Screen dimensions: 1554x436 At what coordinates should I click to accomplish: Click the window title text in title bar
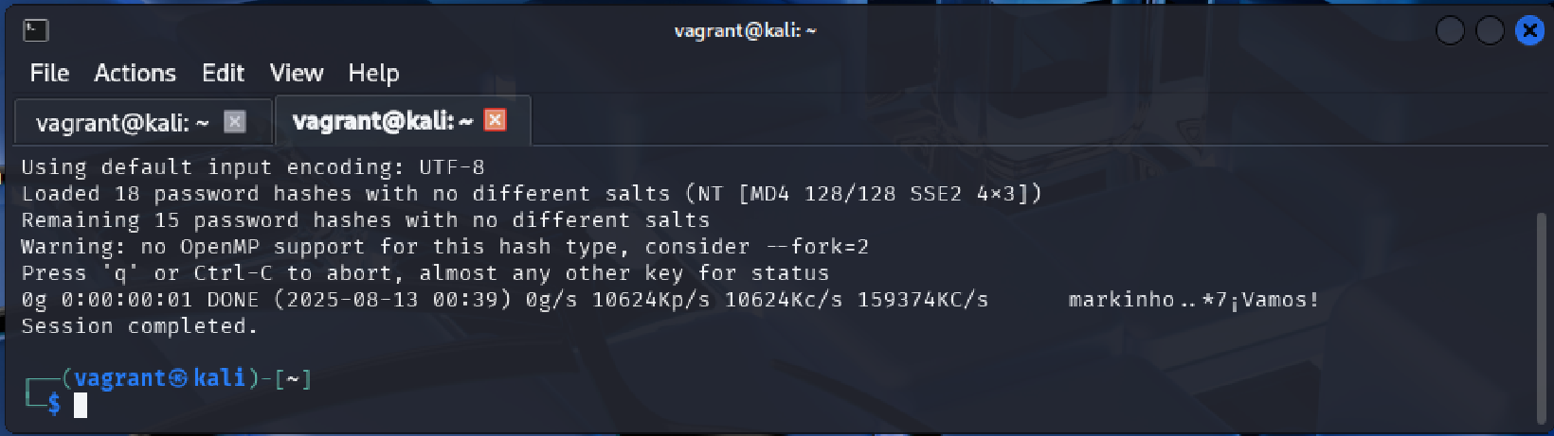pos(745,30)
